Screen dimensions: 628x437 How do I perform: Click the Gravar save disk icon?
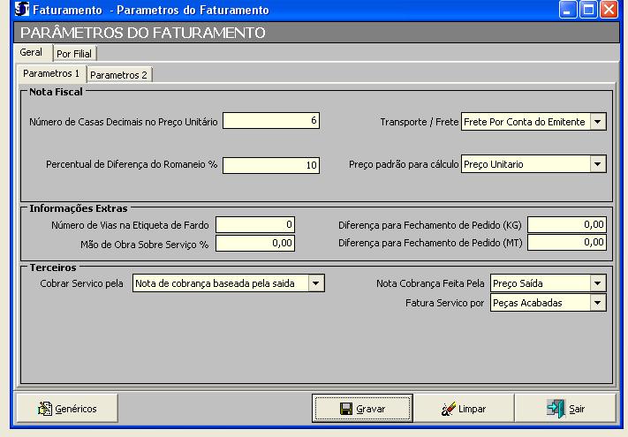347,409
